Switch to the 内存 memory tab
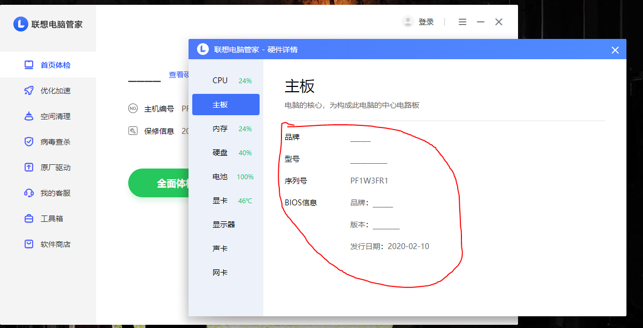The width and height of the screenshot is (643, 328). coord(226,129)
